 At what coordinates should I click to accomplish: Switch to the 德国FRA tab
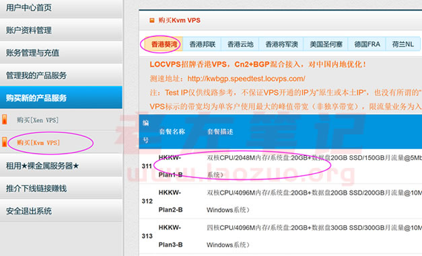(367, 44)
